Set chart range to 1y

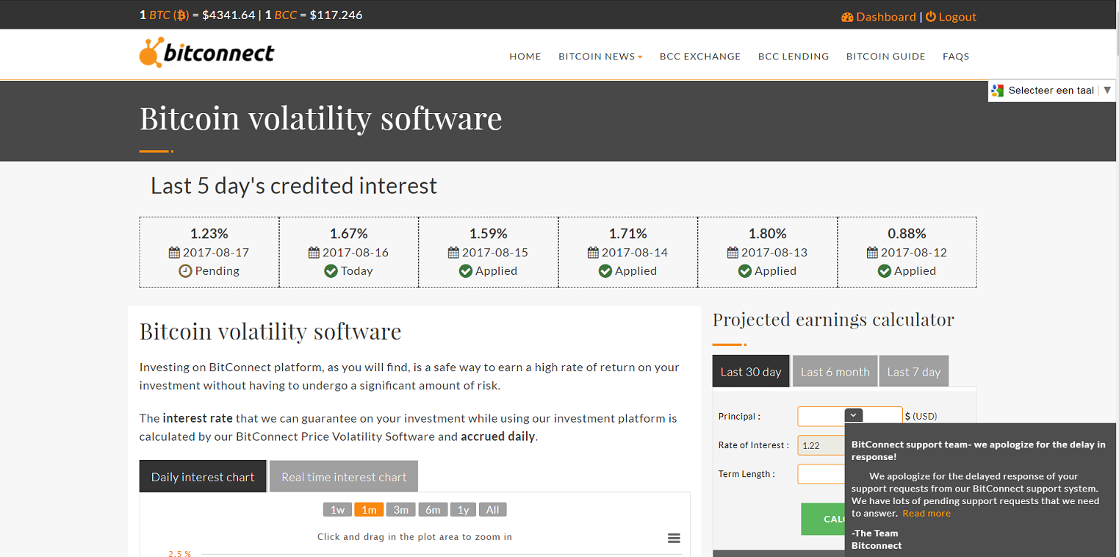point(463,510)
